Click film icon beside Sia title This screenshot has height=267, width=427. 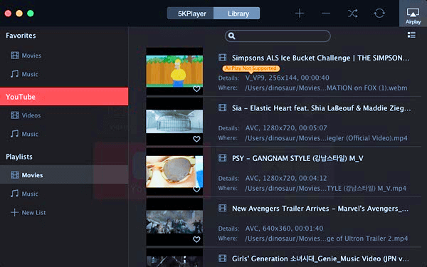point(223,108)
